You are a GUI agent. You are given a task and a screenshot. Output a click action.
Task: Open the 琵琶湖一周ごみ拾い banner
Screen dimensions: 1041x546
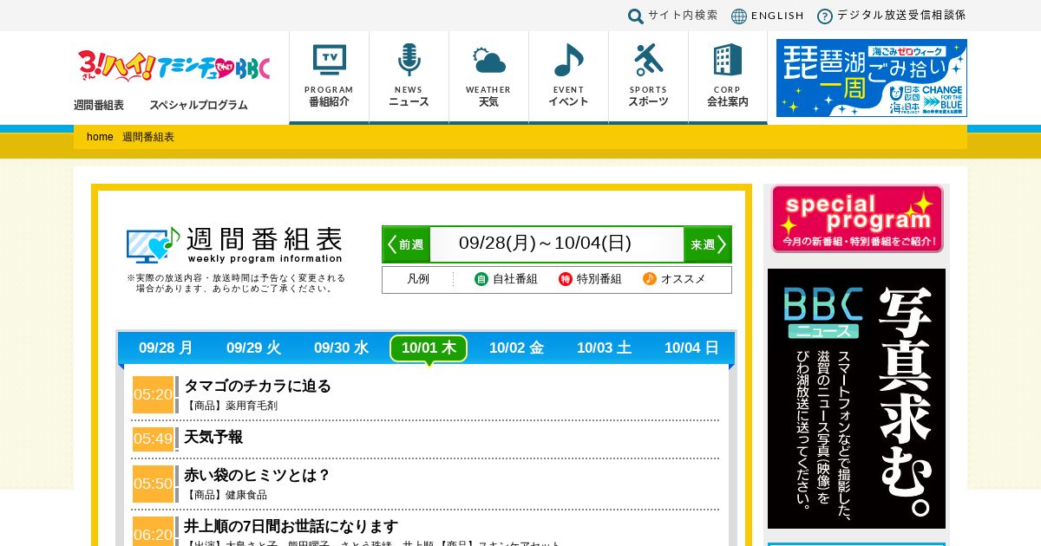(872, 78)
